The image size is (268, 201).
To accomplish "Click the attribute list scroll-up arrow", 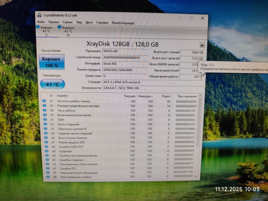I will (x=200, y=96).
